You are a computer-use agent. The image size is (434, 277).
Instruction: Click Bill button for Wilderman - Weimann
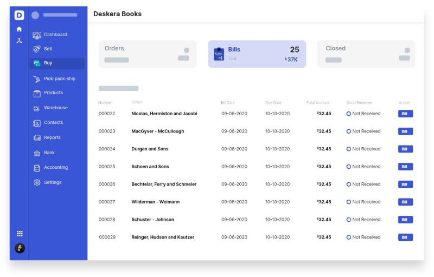tap(405, 202)
